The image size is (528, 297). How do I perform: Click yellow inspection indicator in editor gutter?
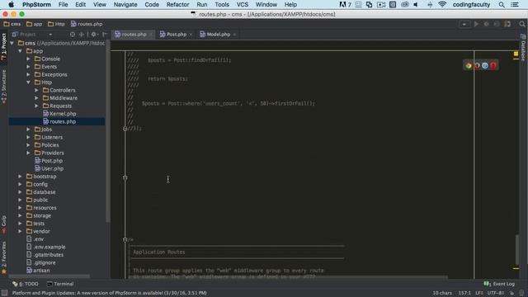point(516,54)
